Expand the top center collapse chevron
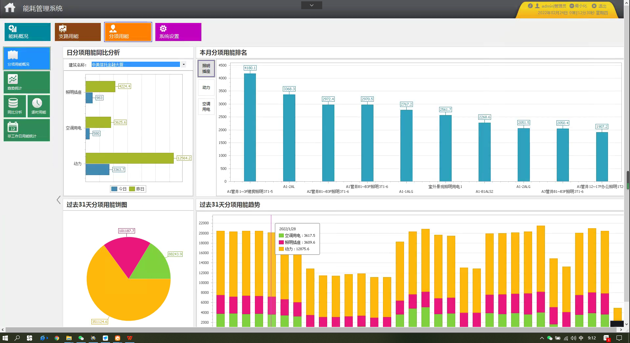 click(x=311, y=5)
